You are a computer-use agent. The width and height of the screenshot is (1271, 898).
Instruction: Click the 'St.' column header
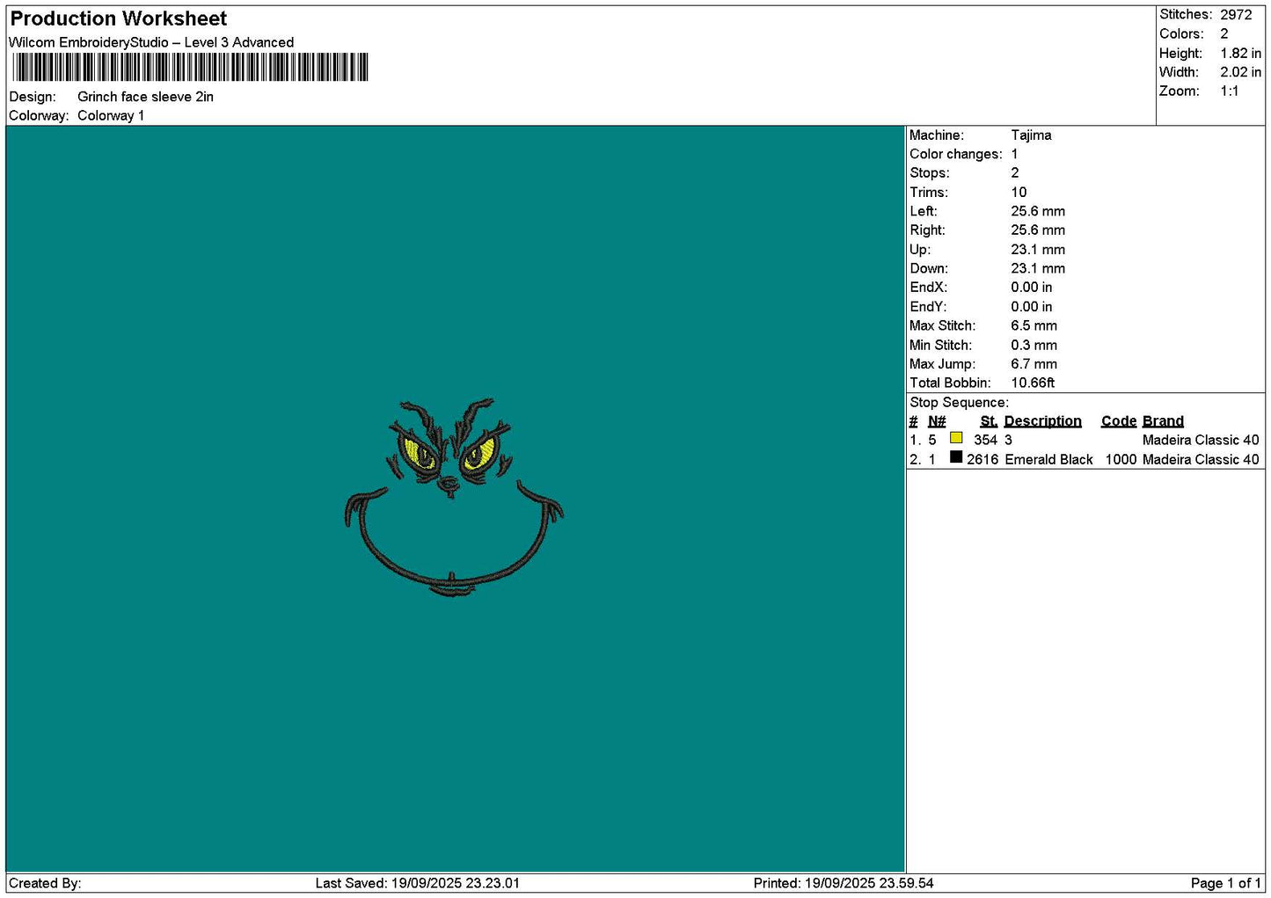click(x=989, y=421)
